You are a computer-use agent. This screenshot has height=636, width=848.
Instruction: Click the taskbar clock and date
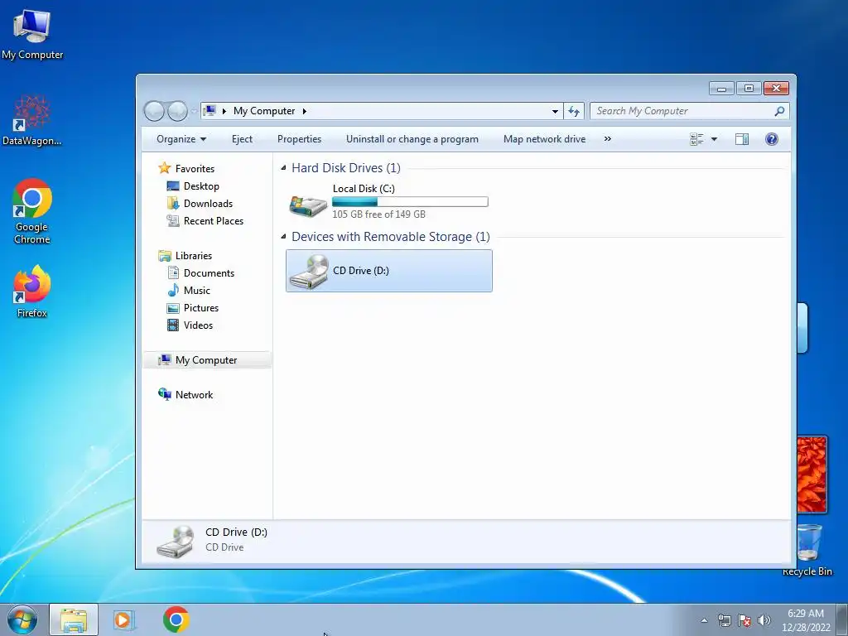(x=806, y=620)
